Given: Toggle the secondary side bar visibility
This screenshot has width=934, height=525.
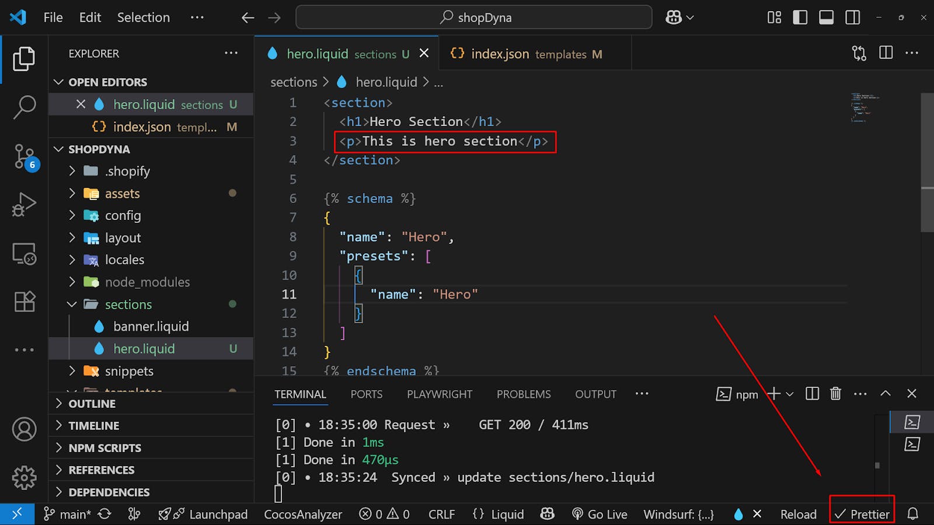Looking at the screenshot, I should [852, 17].
